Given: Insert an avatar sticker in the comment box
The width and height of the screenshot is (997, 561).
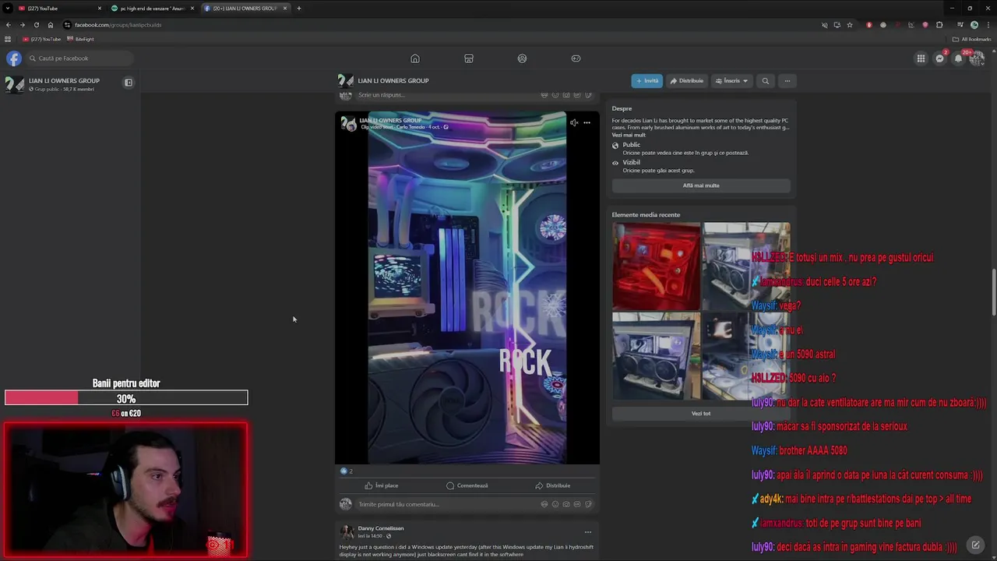Looking at the screenshot, I should coord(544,504).
